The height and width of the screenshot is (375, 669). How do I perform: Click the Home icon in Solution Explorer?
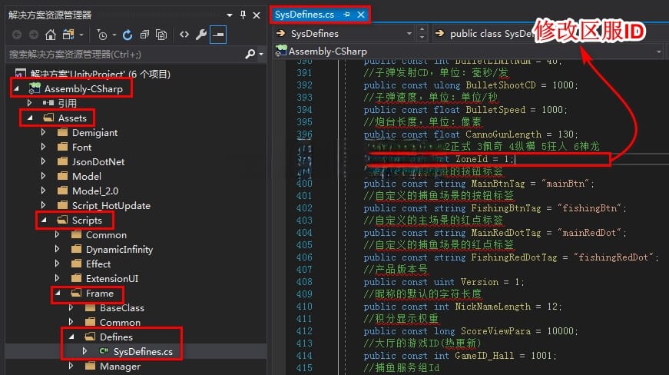pos(51,35)
